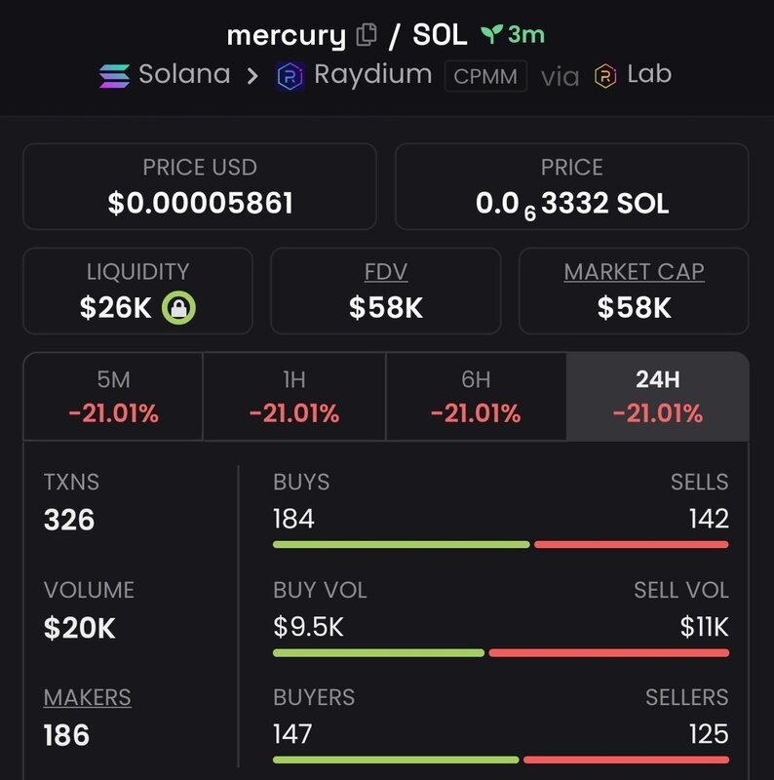Click the buyers versus sellers ratio bar
Screen dimensions: 774x780
[500, 760]
